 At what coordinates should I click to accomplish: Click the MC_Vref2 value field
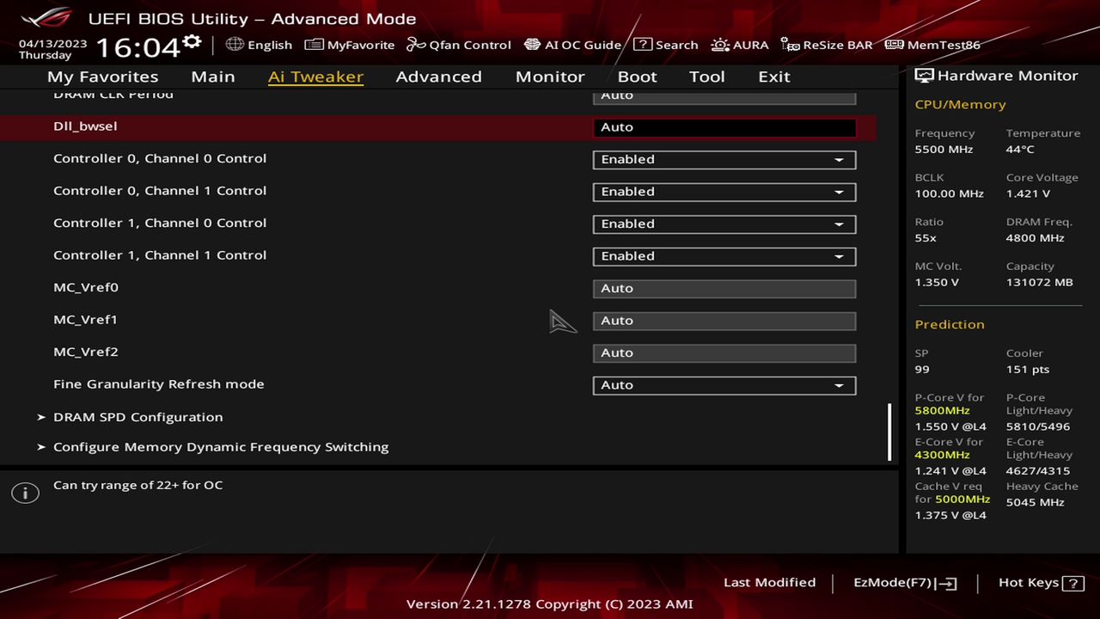(724, 353)
